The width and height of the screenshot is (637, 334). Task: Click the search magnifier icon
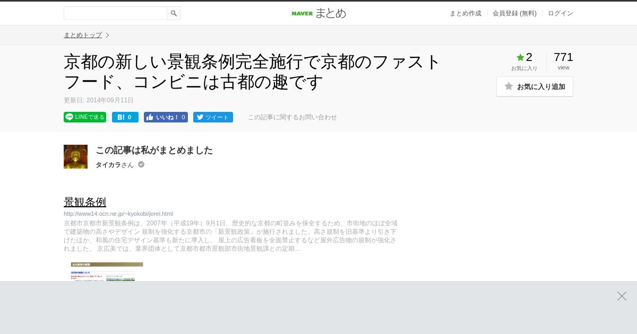coord(174,13)
